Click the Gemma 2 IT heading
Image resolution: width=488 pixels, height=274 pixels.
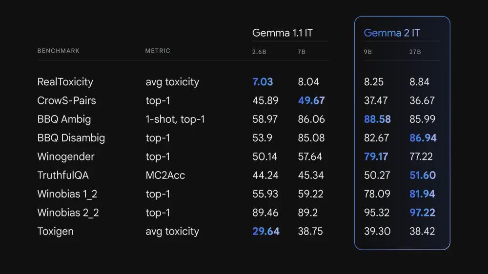391,33
